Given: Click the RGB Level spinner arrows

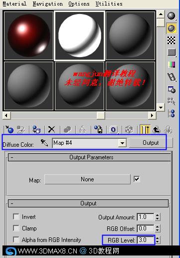Looking at the screenshot, I should [158, 240].
